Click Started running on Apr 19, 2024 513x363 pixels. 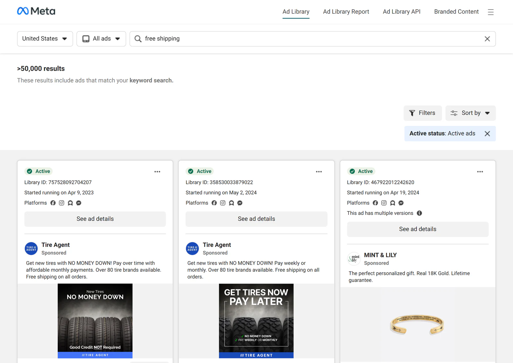(x=383, y=193)
